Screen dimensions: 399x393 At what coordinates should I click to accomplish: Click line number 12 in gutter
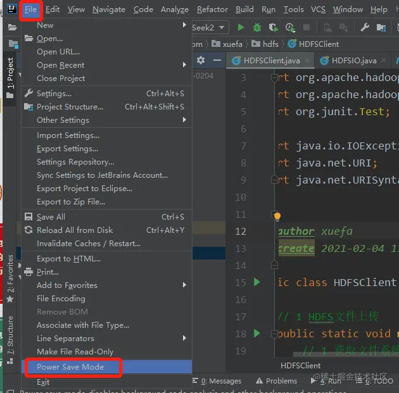241,232
